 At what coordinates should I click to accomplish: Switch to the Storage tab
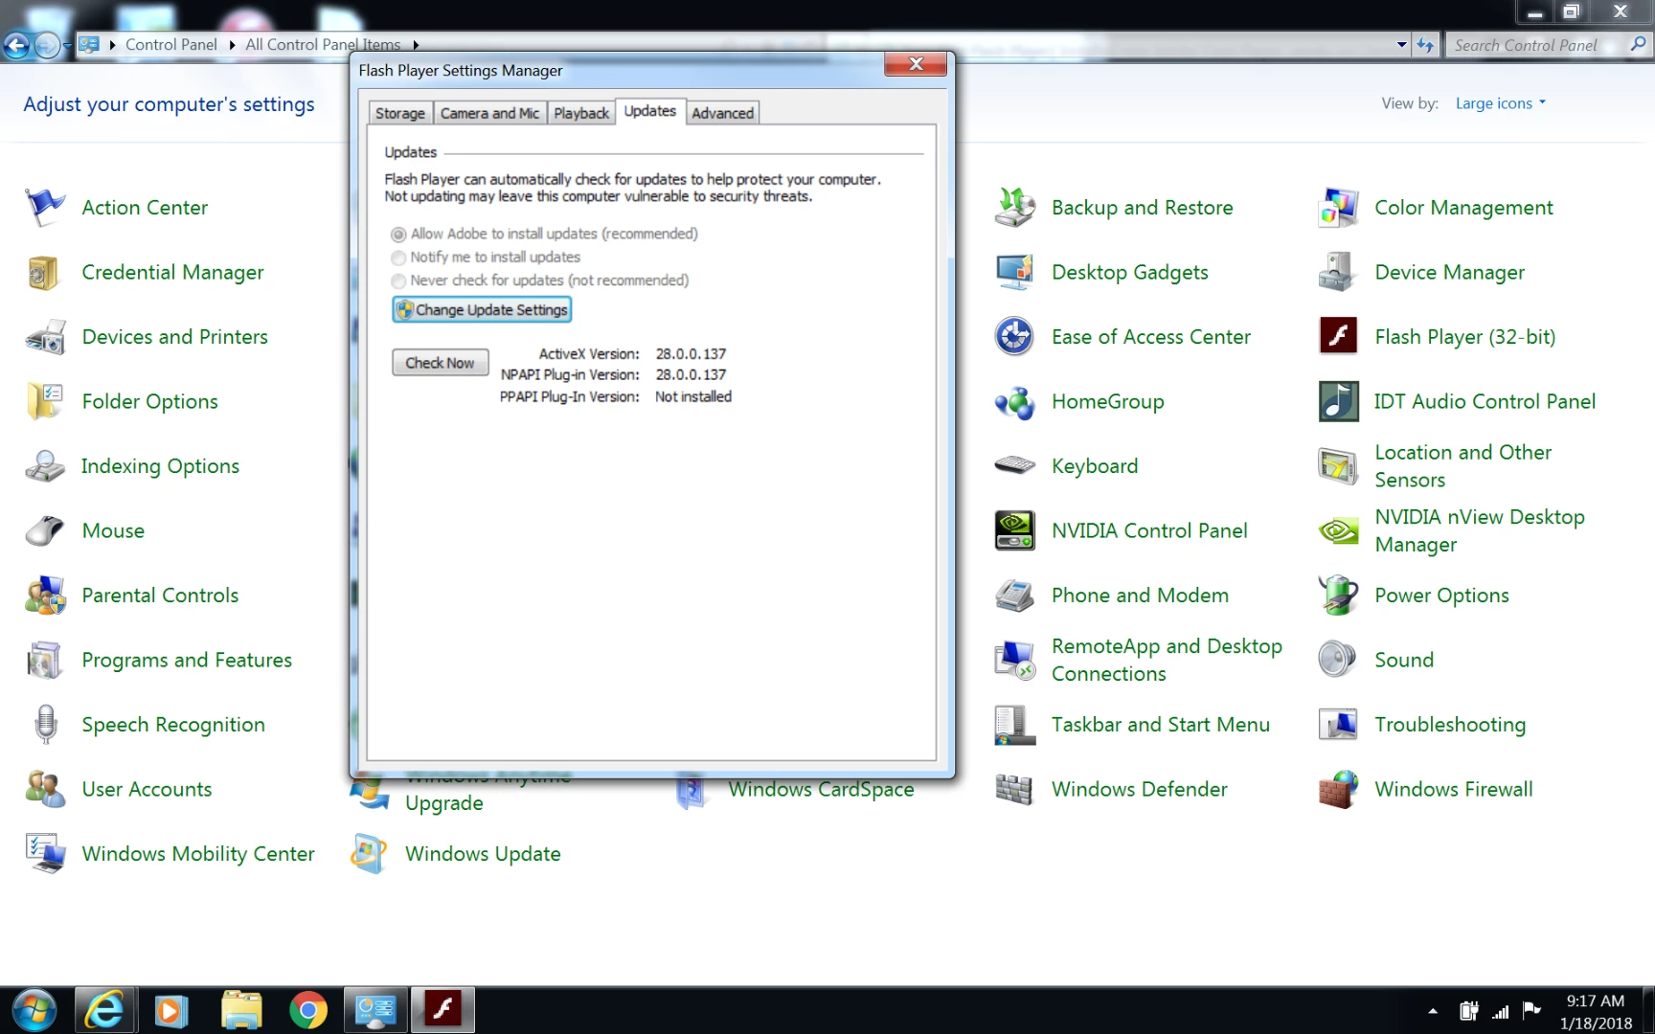coord(399,113)
